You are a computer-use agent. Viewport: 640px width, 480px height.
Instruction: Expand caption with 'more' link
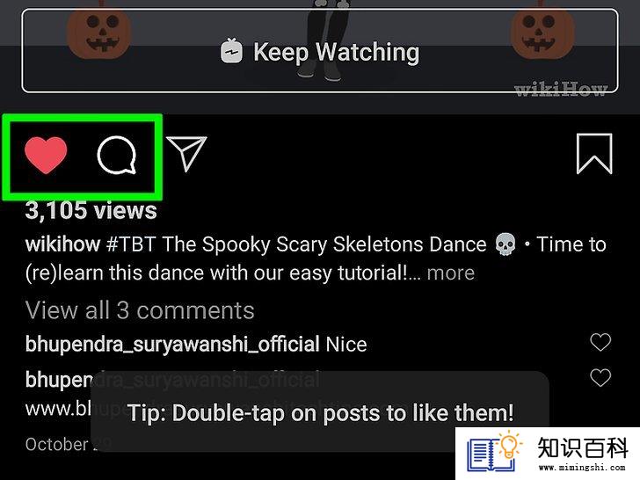(x=451, y=273)
